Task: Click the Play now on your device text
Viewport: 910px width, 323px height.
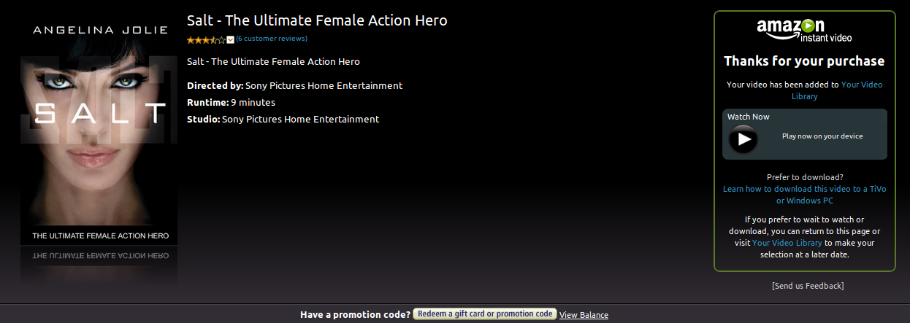Action: [x=822, y=136]
